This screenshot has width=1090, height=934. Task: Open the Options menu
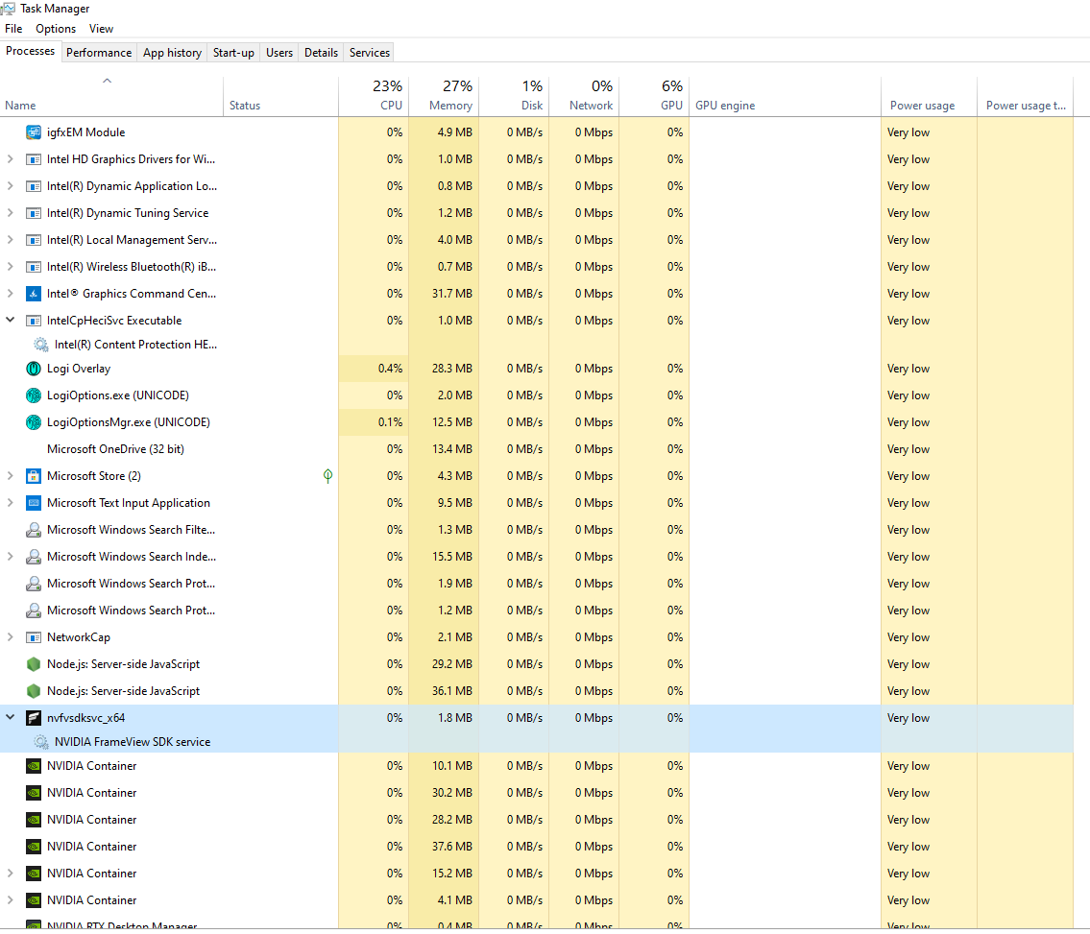coord(56,29)
